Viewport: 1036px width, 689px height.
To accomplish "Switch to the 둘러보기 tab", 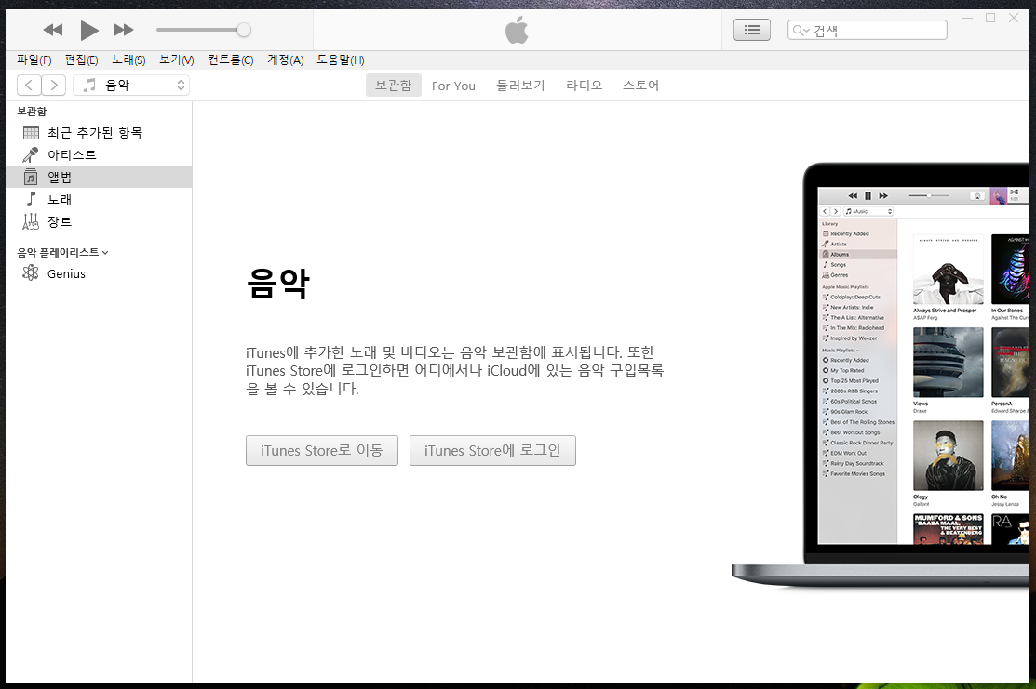I will point(520,86).
